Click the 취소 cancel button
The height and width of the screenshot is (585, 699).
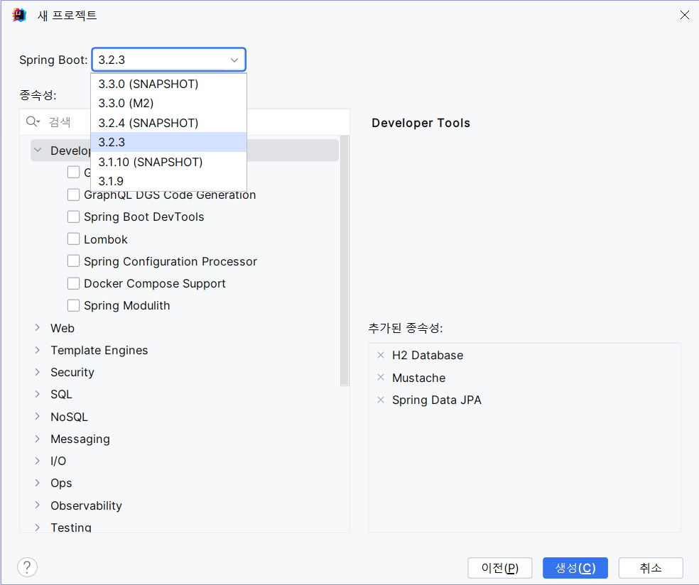[x=651, y=568]
